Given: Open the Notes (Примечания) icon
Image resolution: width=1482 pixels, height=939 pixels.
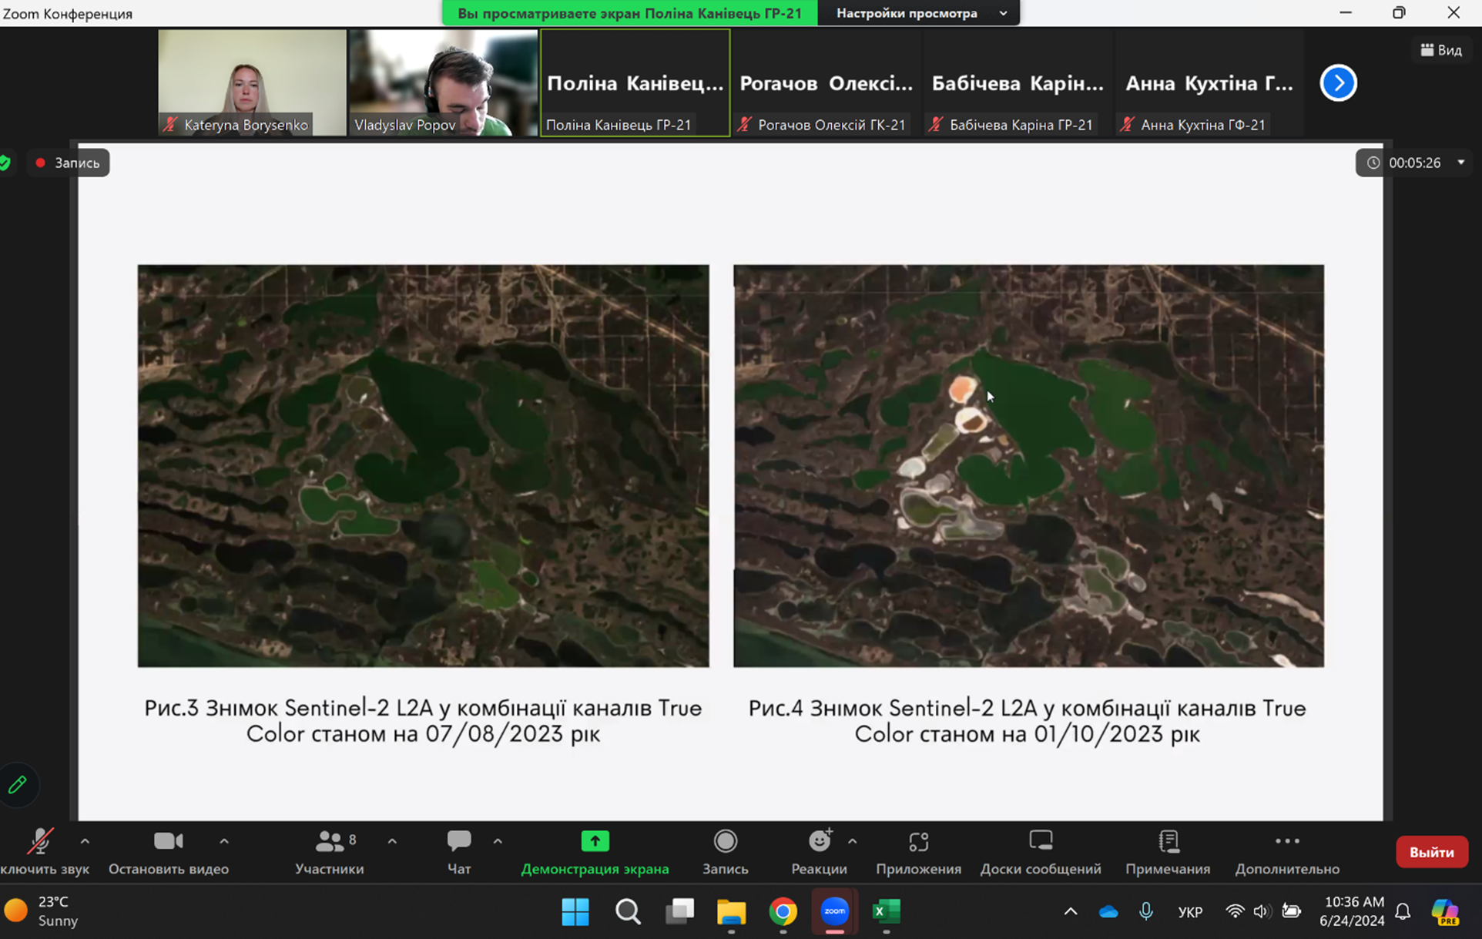Looking at the screenshot, I should click(x=1168, y=841).
